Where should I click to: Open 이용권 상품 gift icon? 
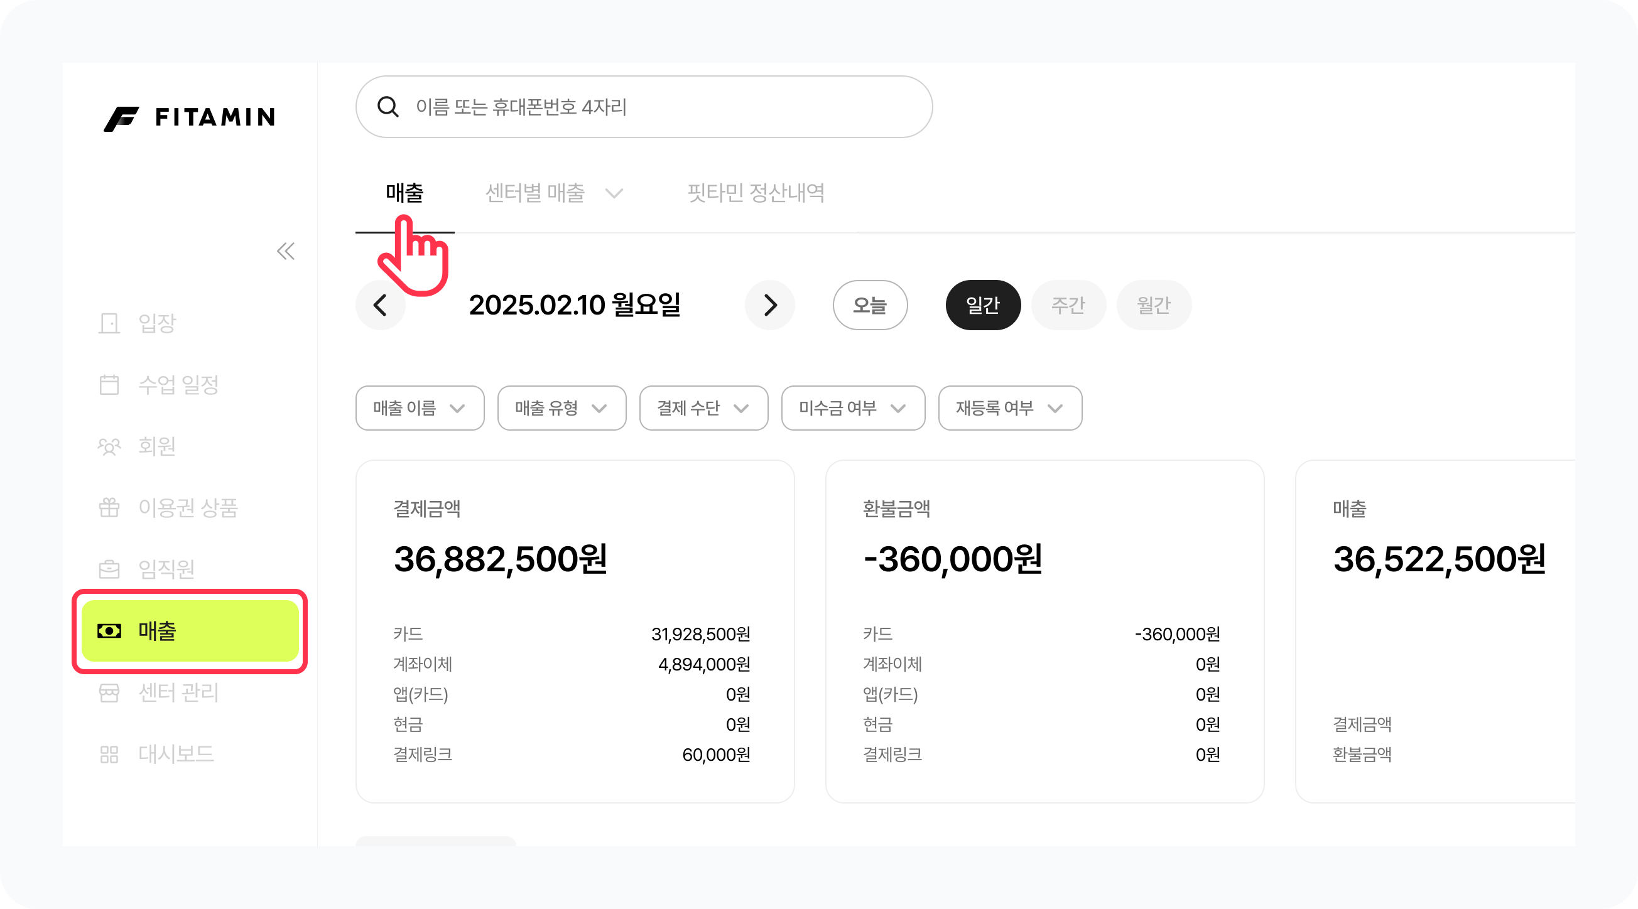click(109, 507)
